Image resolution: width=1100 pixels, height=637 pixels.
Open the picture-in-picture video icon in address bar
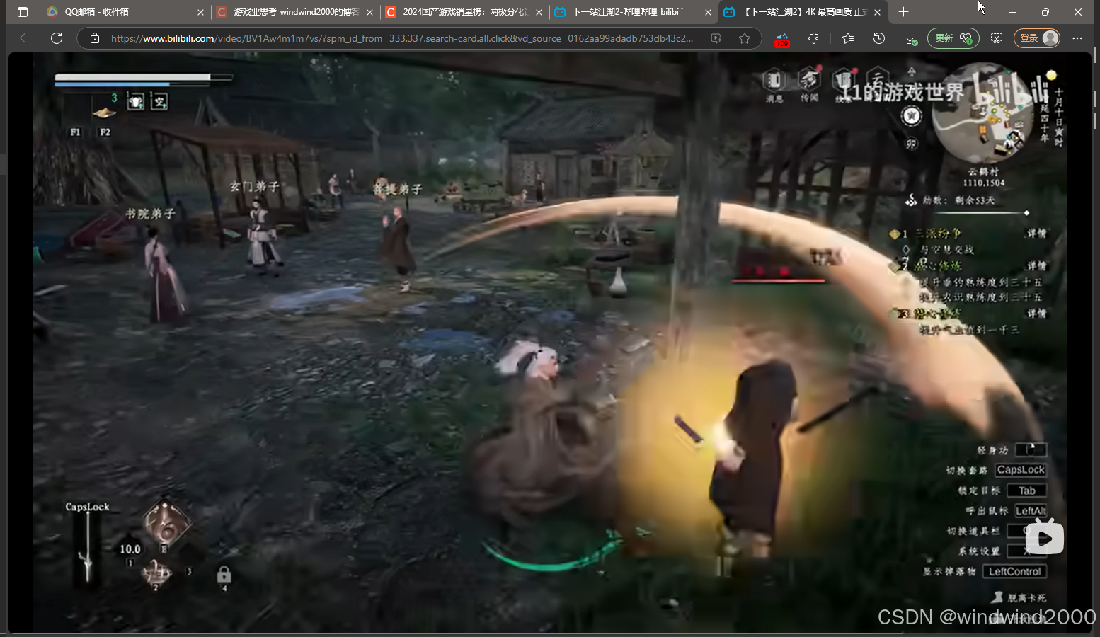click(x=716, y=38)
